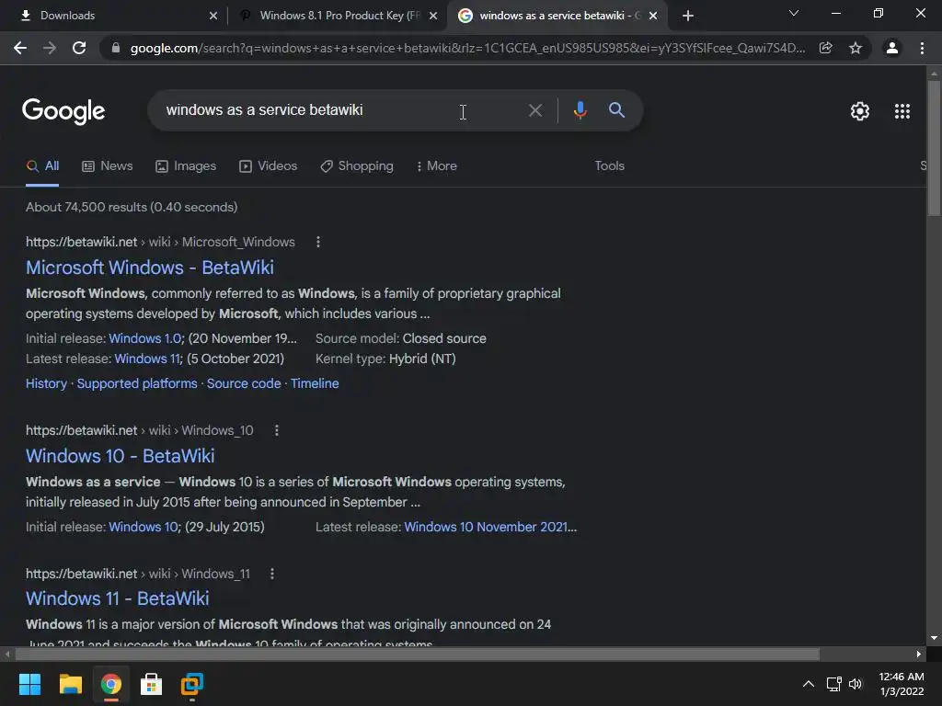This screenshot has width=942, height=706.
Task: Open a new browser tab
Action: pos(688,16)
